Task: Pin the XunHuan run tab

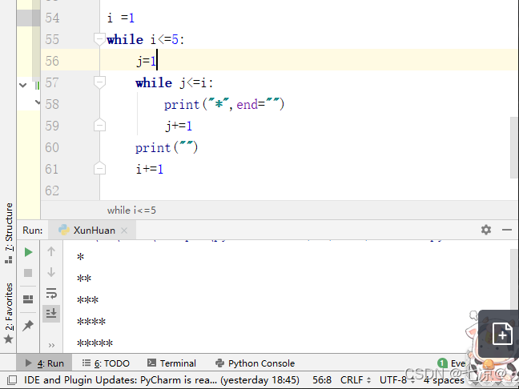Action: (28, 326)
